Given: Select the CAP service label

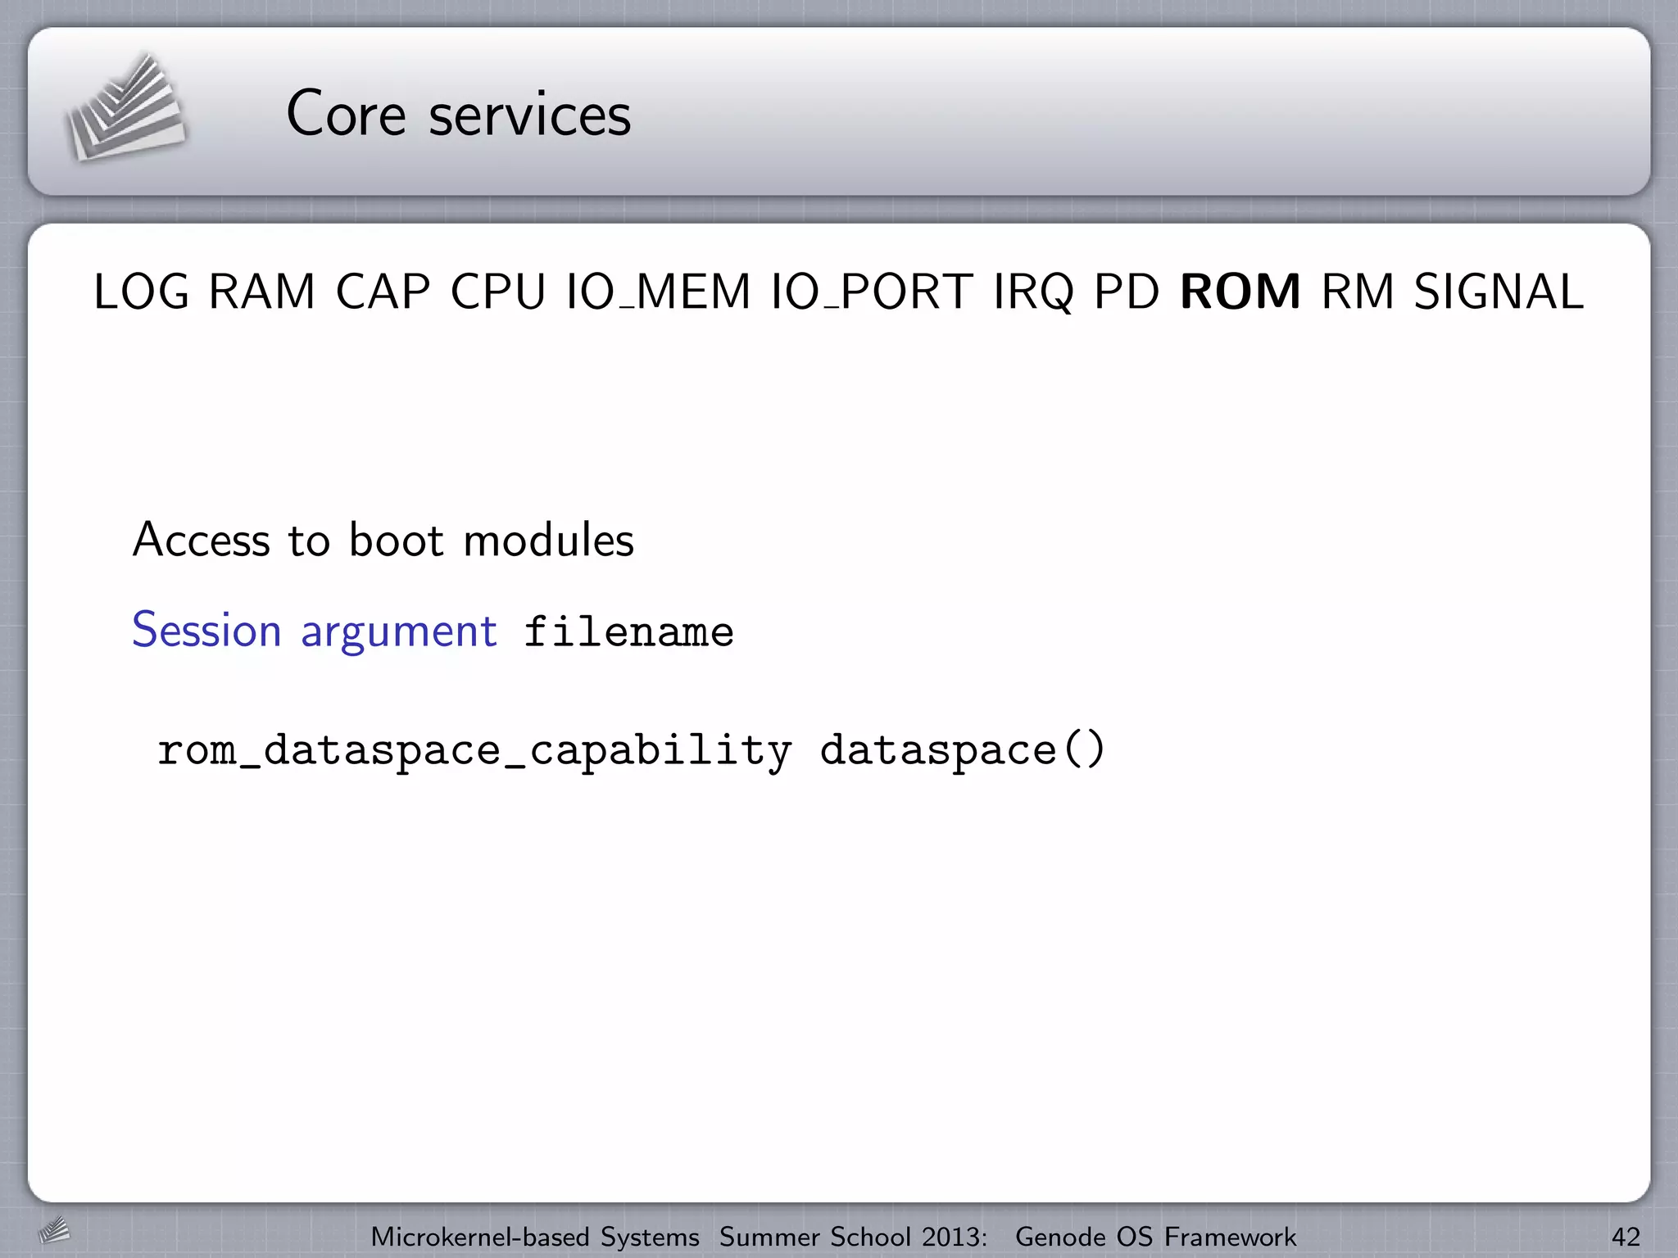Looking at the screenshot, I should coord(383,292).
